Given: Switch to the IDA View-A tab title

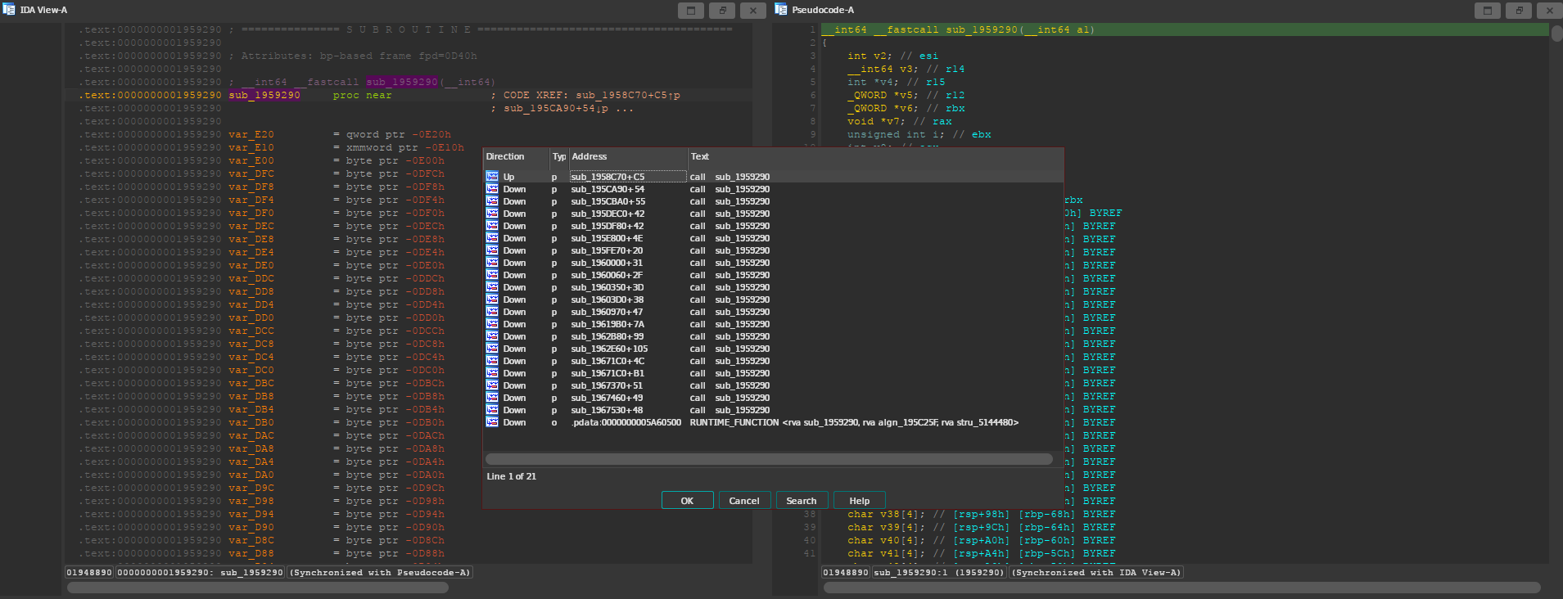Looking at the screenshot, I should (x=43, y=10).
